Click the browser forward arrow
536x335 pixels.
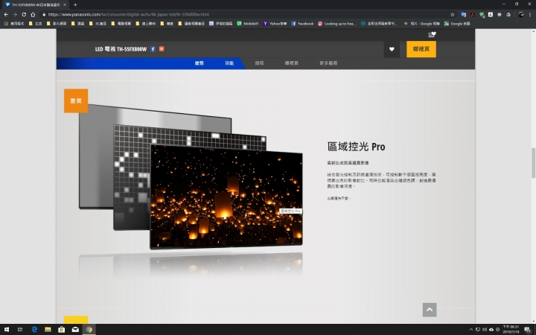click(15, 14)
